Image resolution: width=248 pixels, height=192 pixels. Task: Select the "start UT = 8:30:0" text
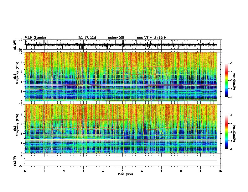point(151,38)
